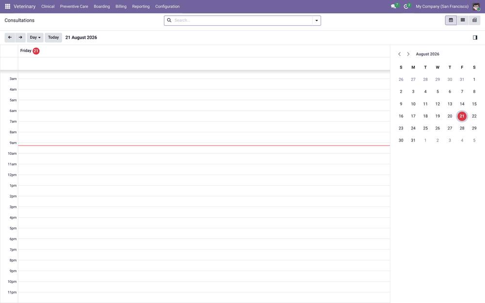Switch to pivot table view
This screenshot has height=303, width=485.
(474, 20)
